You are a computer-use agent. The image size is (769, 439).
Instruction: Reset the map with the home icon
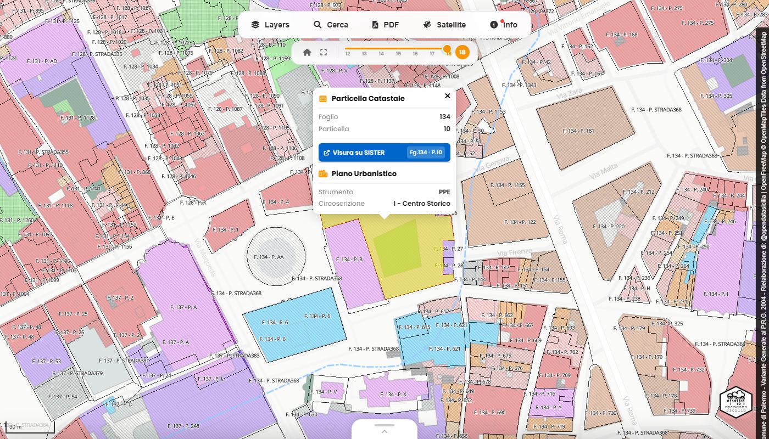[x=307, y=53]
